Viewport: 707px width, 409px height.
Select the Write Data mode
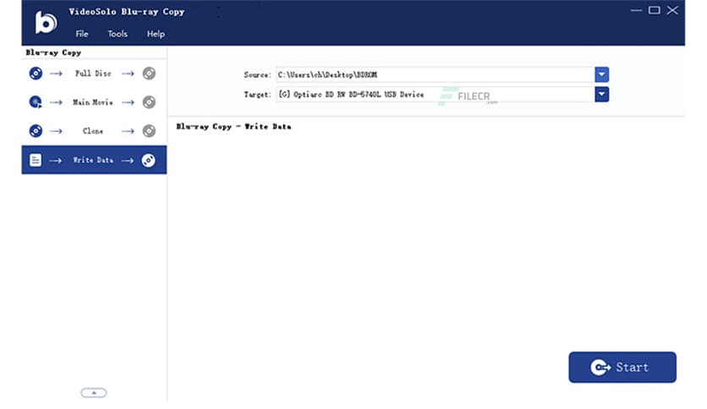(x=94, y=160)
